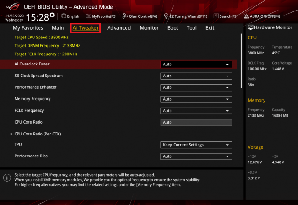Click the EZ Tuning Wizard bulb icon
The image size is (298, 205).
click(x=166, y=16)
